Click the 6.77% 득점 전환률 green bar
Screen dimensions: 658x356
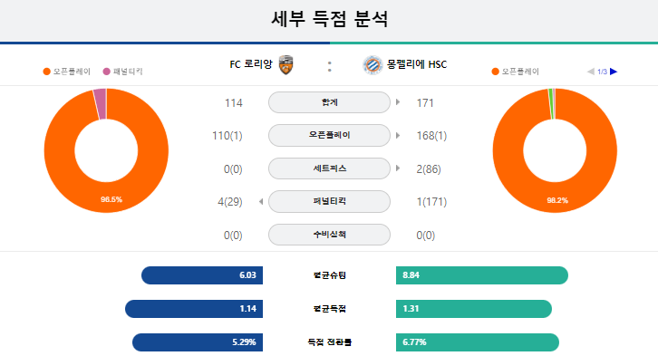tap(478, 342)
